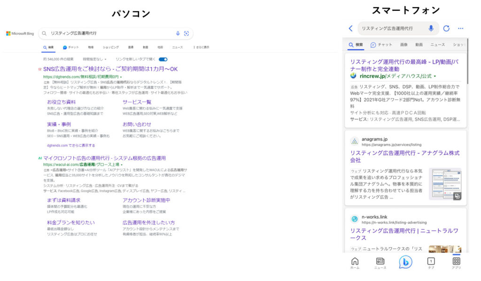This screenshot has height=281, width=481.
Task: Tap アプリ grid icon in bottom bar
Action: [456, 263]
